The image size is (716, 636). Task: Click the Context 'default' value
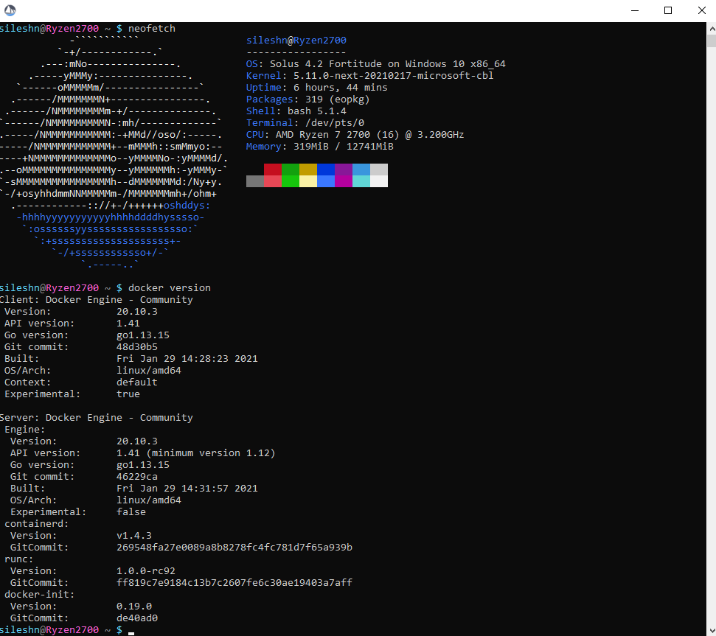[x=137, y=382]
